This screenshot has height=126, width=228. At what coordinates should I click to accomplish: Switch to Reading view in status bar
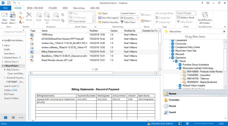(187, 124)
